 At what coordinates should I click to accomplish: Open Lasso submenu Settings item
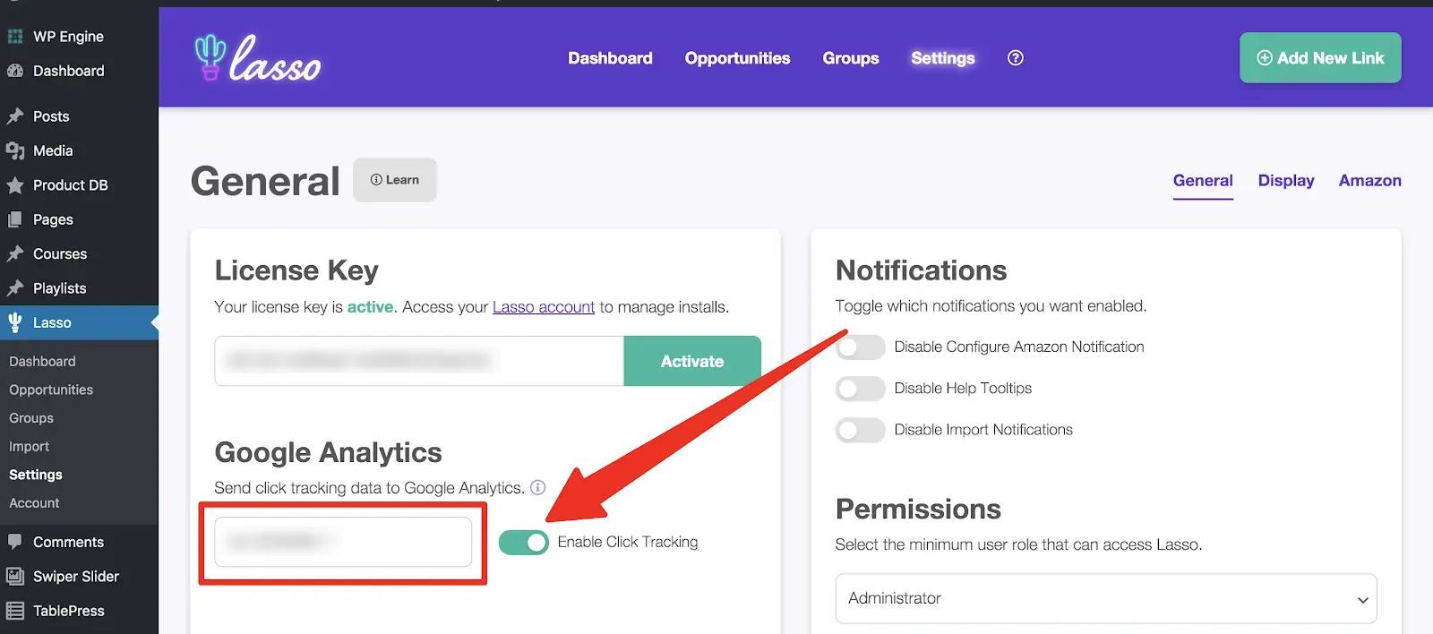(x=36, y=475)
